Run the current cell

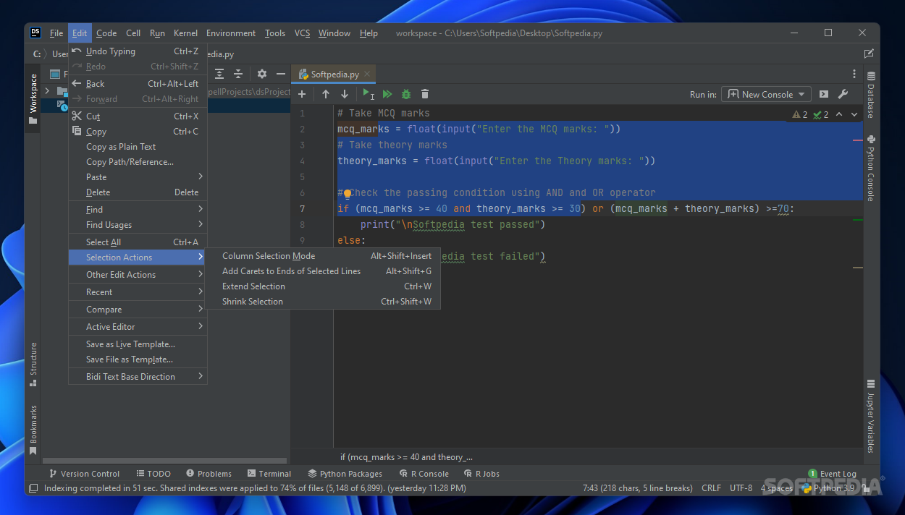369,94
